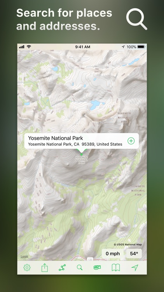Tap the battery indicator in status bar
164x292 pixels.
point(141,47)
